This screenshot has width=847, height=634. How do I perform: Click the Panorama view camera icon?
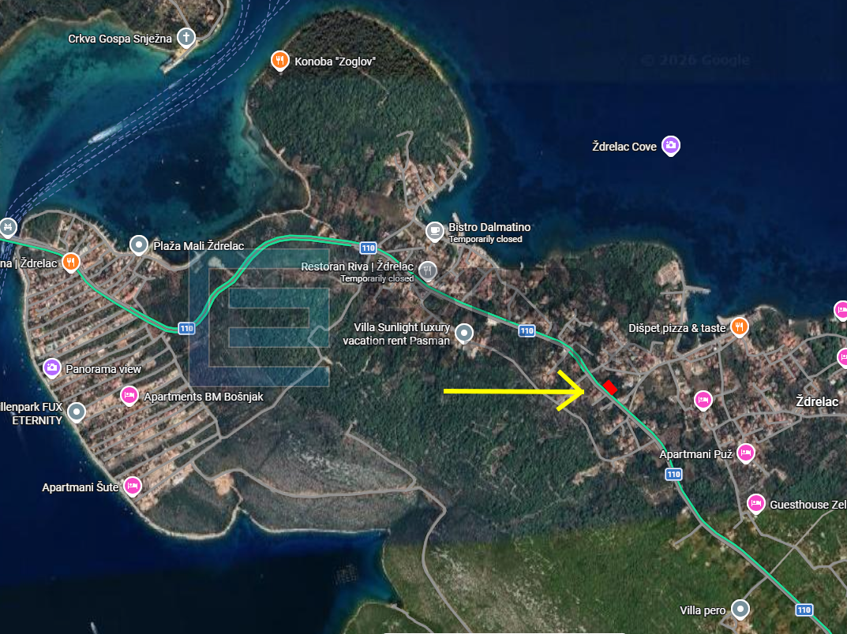point(52,367)
